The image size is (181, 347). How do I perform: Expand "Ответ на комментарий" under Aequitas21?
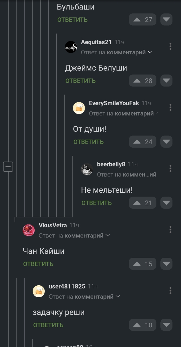pyautogui.click(x=116, y=52)
